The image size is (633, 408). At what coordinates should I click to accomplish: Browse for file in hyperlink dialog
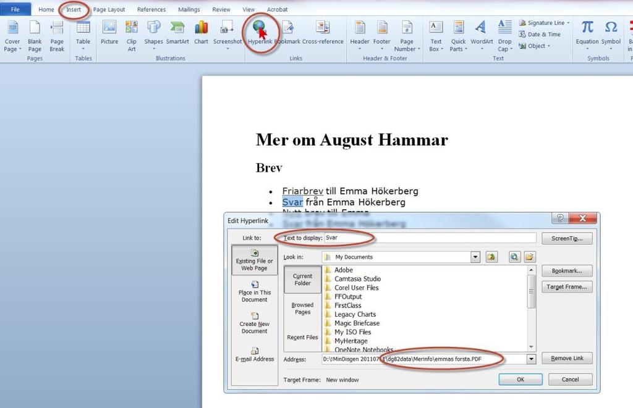(x=530, y=257)
